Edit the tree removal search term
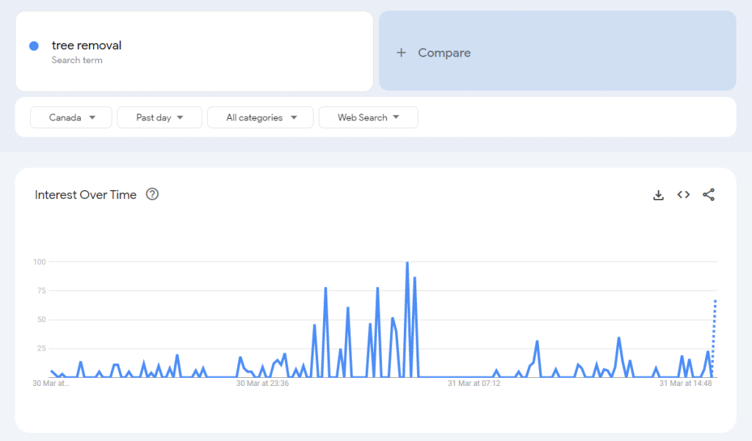Image resolution: width=752 pixels, height=441 pixels. coord(87,45)
